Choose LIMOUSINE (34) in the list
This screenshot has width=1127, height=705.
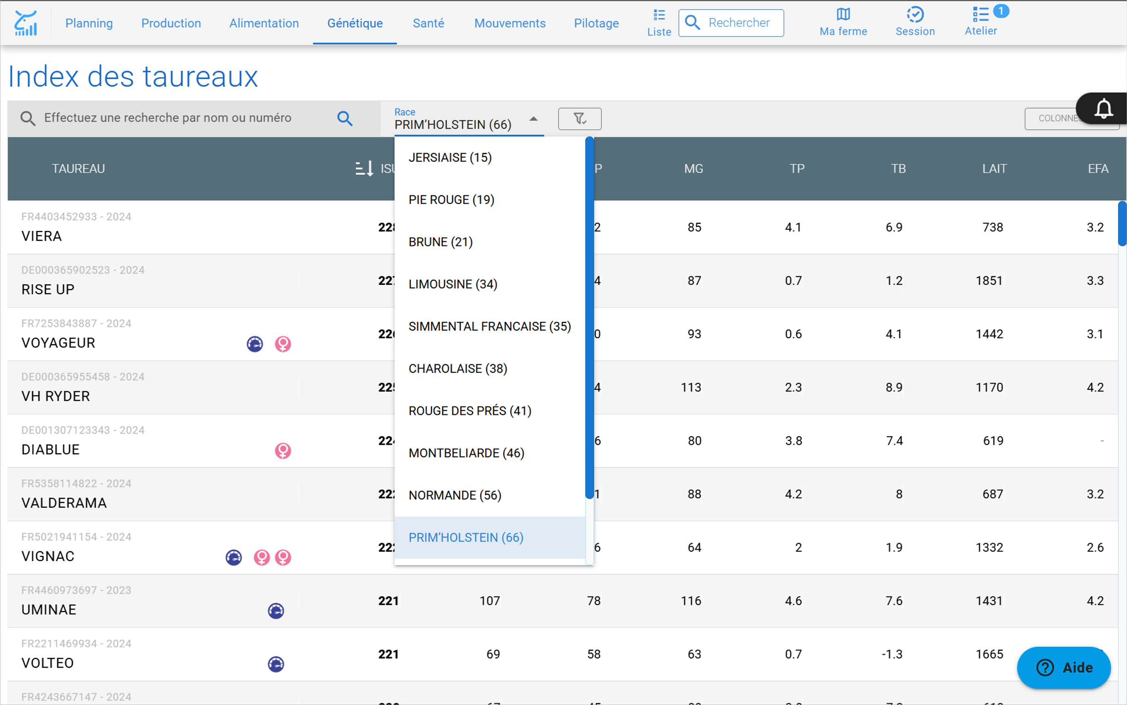pos(490,284)
